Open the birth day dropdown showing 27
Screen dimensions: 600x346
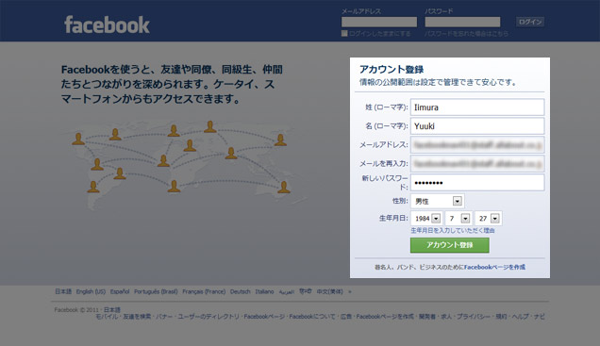(489, 219)
